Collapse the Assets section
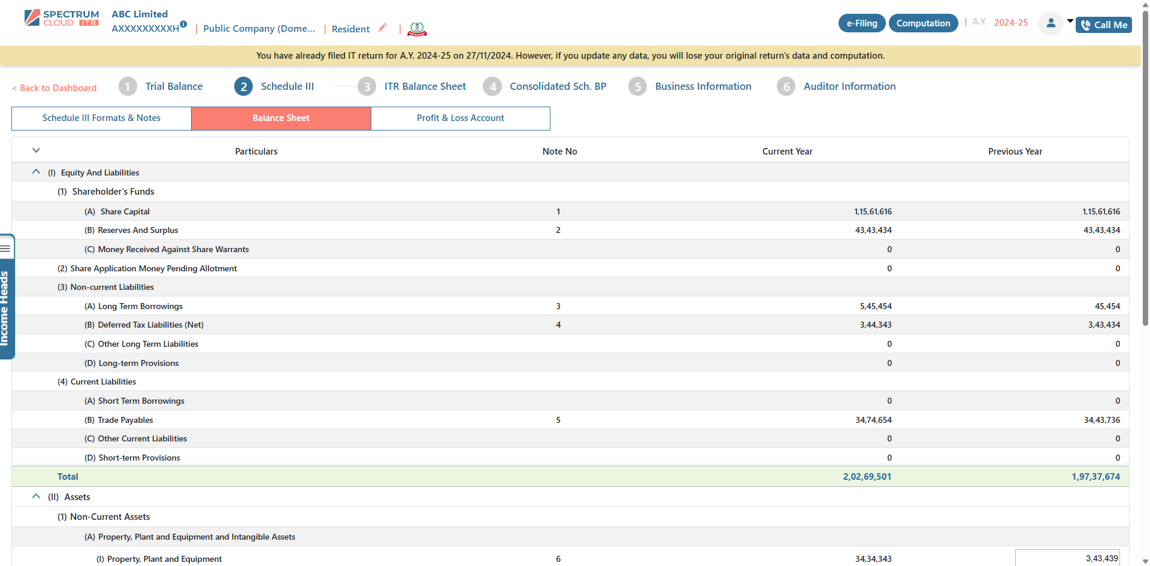Screen dimensions: 1150x566 tap(36, 497)
